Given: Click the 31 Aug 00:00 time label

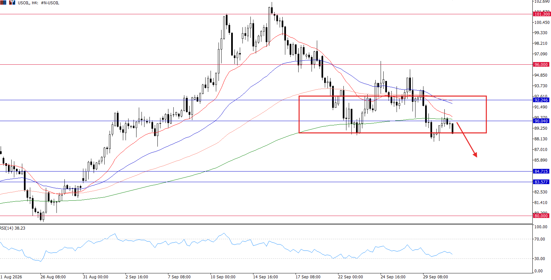Looking at the screenshot, I should point(96,277).
